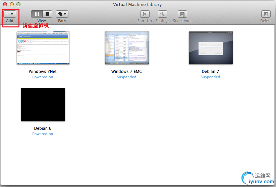276x187 pixels.
Task: Click 'Suspended' status under Debian 7
Action: pyautogui.click(x=210, y=77)
